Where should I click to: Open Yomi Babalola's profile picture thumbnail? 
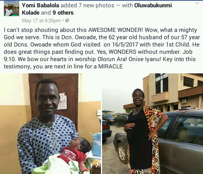(12, 8)
